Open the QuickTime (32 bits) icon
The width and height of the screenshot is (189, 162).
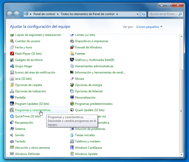(12, 116)
